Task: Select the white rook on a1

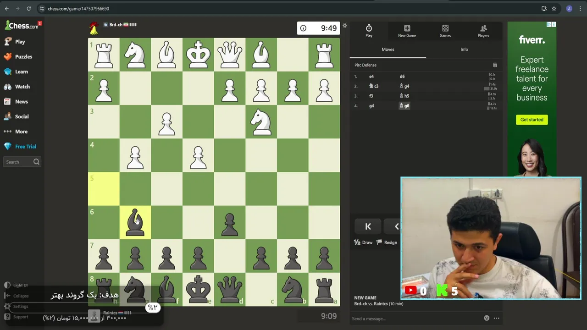Action: 324,55
